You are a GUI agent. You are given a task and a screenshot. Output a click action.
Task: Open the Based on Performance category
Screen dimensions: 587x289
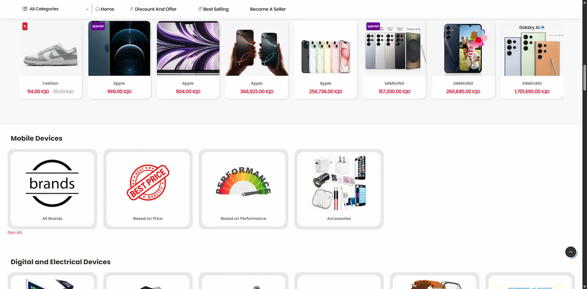coord(244,189)
